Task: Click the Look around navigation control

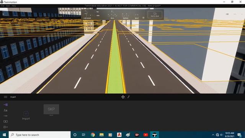Action: 87,15
